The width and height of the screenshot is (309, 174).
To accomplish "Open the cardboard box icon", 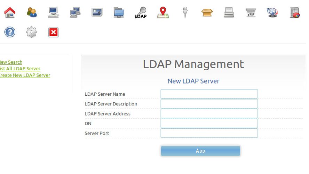I will (207, 13).
